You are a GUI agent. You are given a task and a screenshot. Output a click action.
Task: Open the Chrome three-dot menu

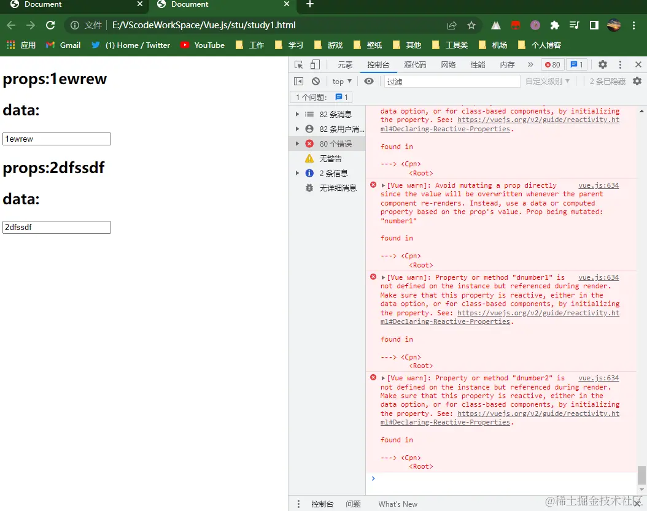coord(633,26)
